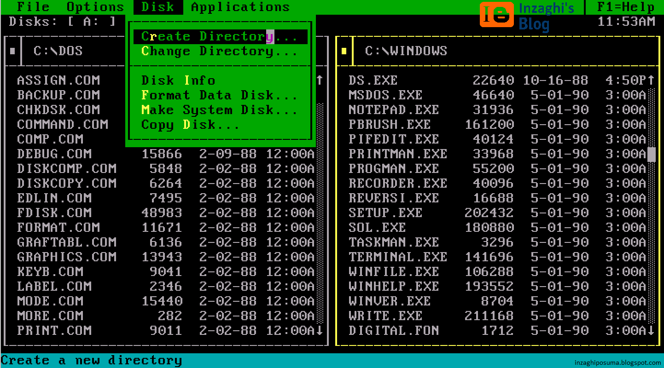Select MODE.COM file

166,301
